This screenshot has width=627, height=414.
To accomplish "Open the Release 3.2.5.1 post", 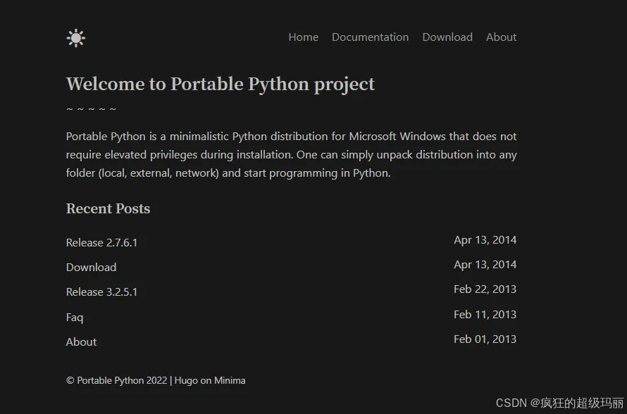I will 101,292.
